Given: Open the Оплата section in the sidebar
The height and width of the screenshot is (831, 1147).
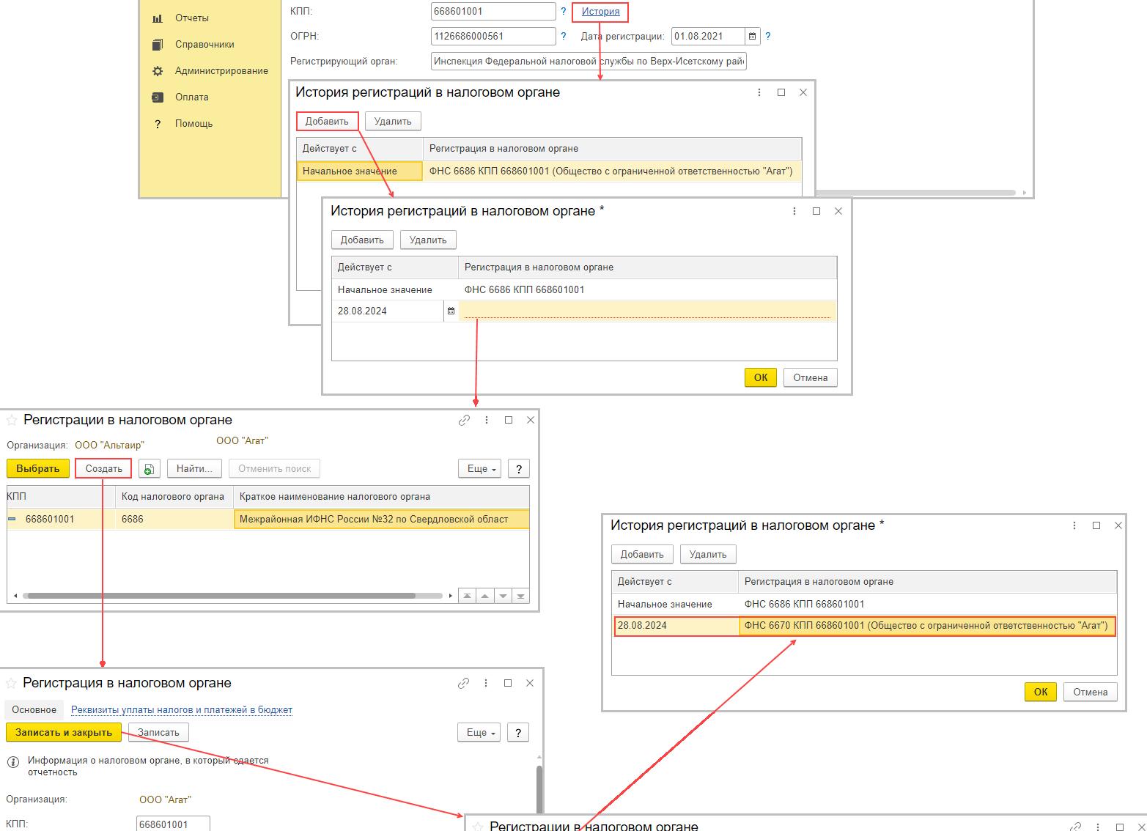Looking at the screenshot, I should [192, 97].
